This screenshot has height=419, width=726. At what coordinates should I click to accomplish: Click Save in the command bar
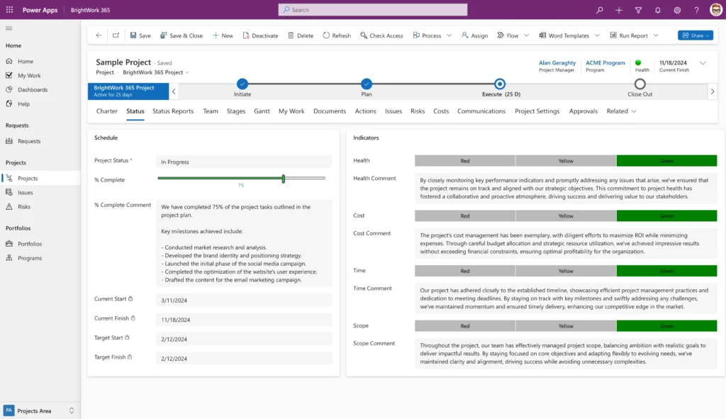140,35
